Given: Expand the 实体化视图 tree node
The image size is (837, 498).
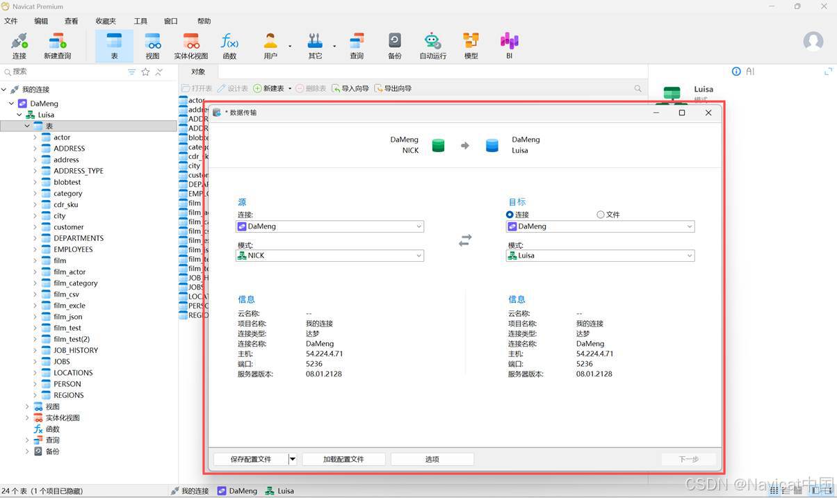Looking at the screenshot, I should coord(27,417).
